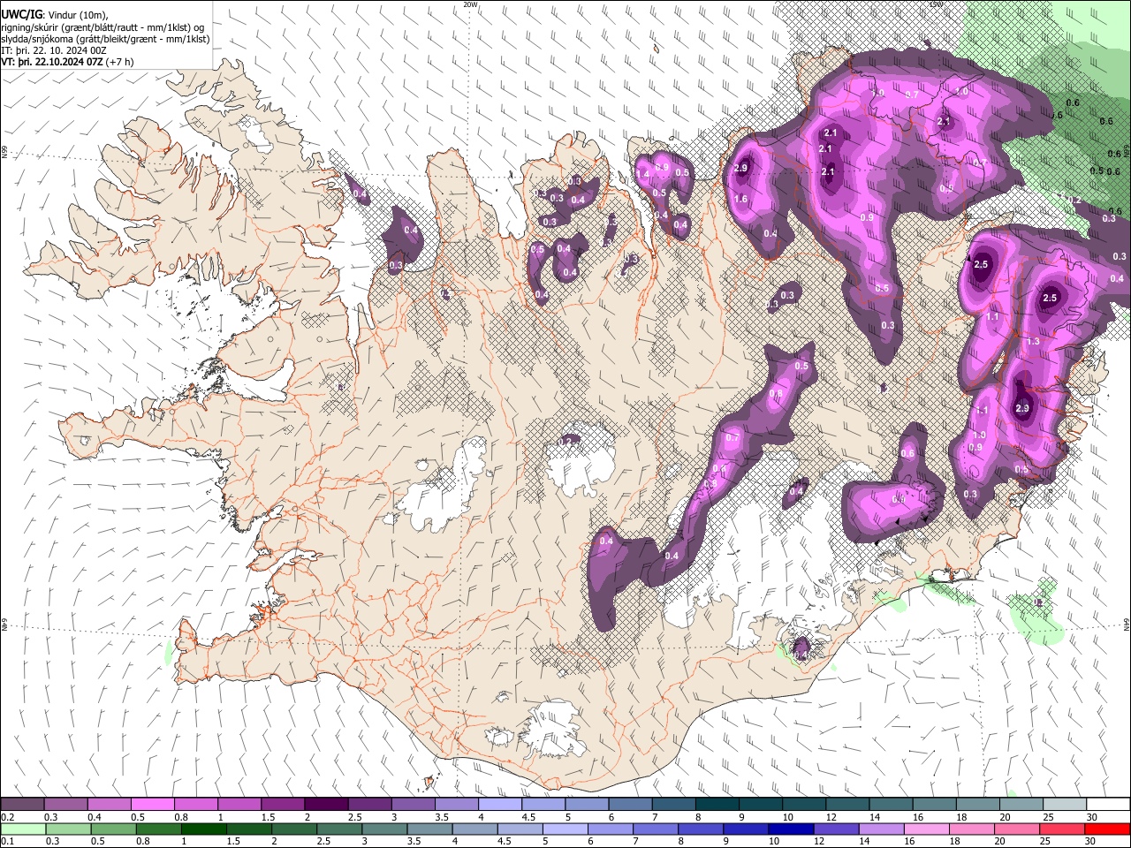Screen dimensions: 1131x848
Task: Click the 1.6 precipitation value on the map
Action: click(740, 200)
